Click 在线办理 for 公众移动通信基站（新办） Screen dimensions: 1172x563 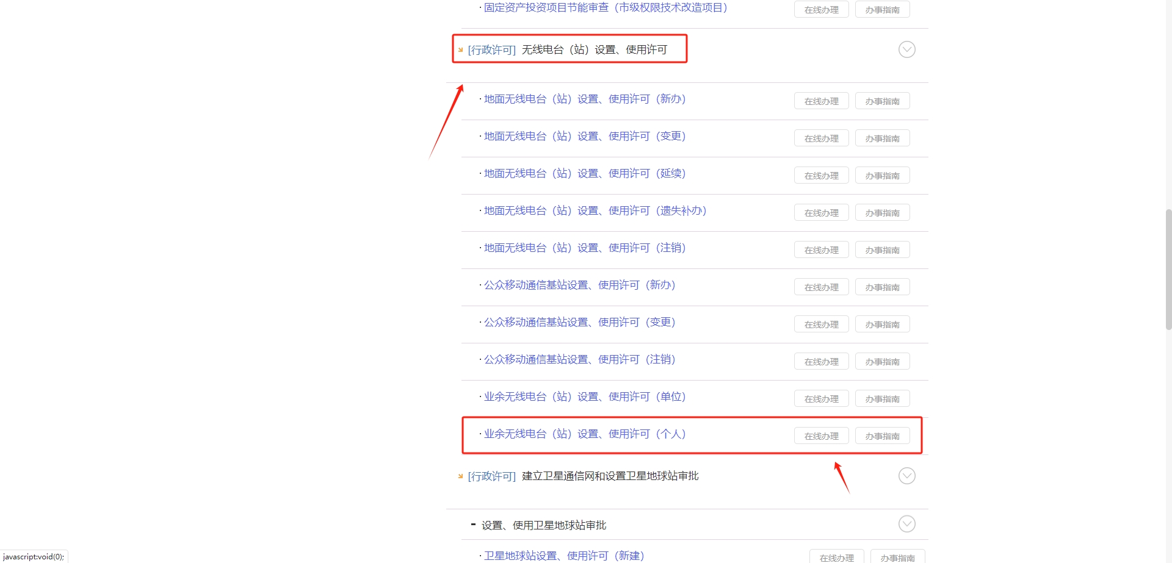(821, 287)
